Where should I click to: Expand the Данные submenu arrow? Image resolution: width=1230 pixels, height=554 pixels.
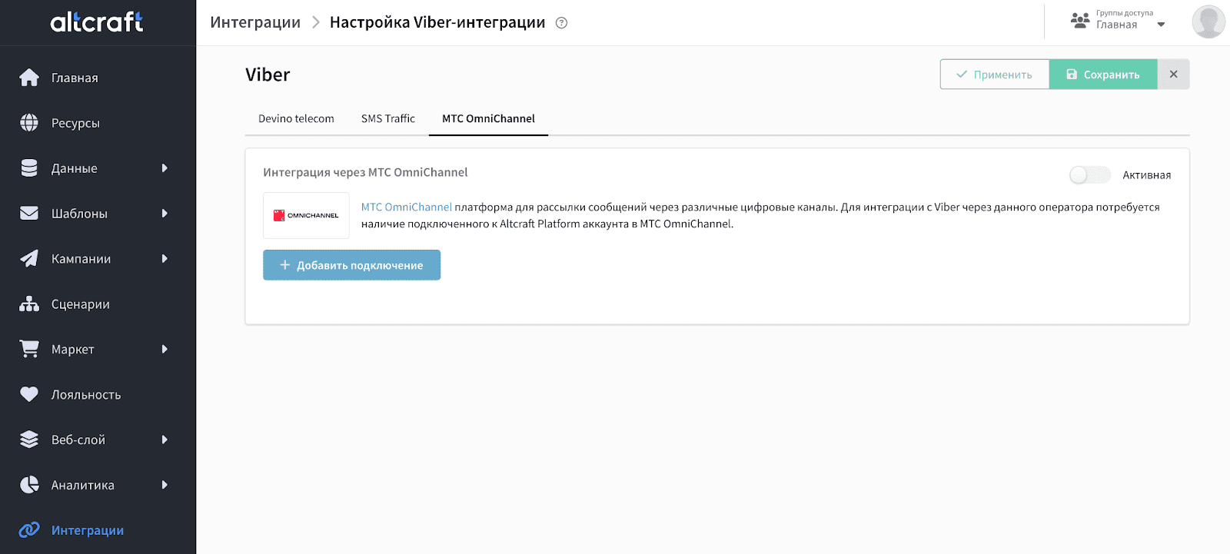coord(165,168)
